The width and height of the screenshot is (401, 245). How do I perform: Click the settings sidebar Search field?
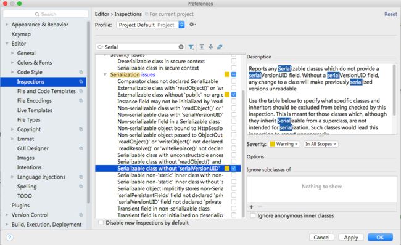pos(46,14)
